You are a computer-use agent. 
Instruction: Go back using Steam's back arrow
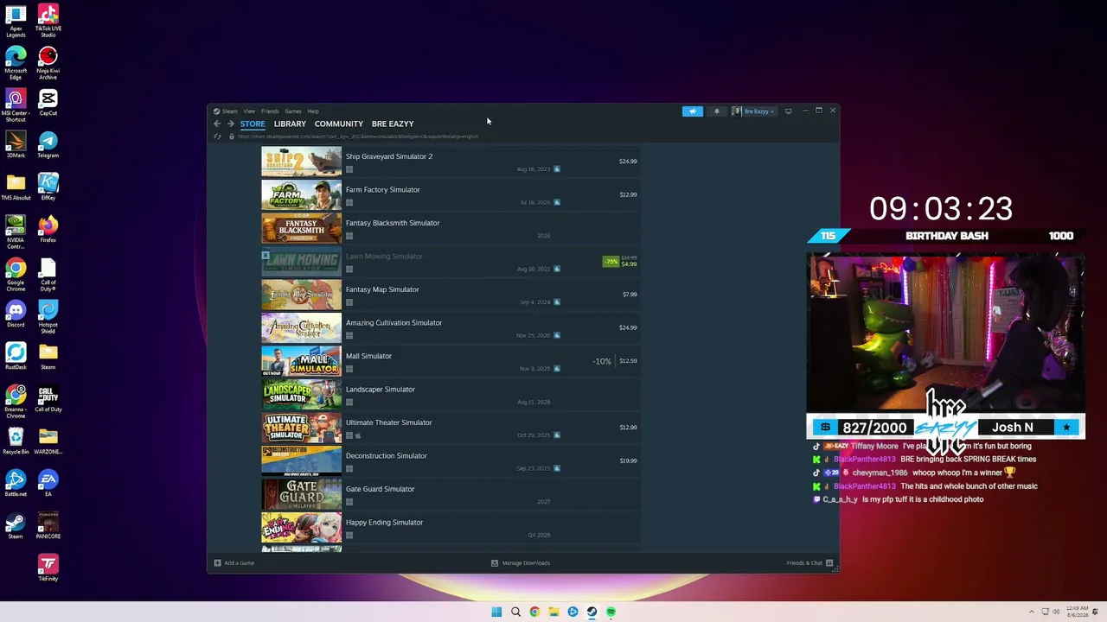pos(217,124)
